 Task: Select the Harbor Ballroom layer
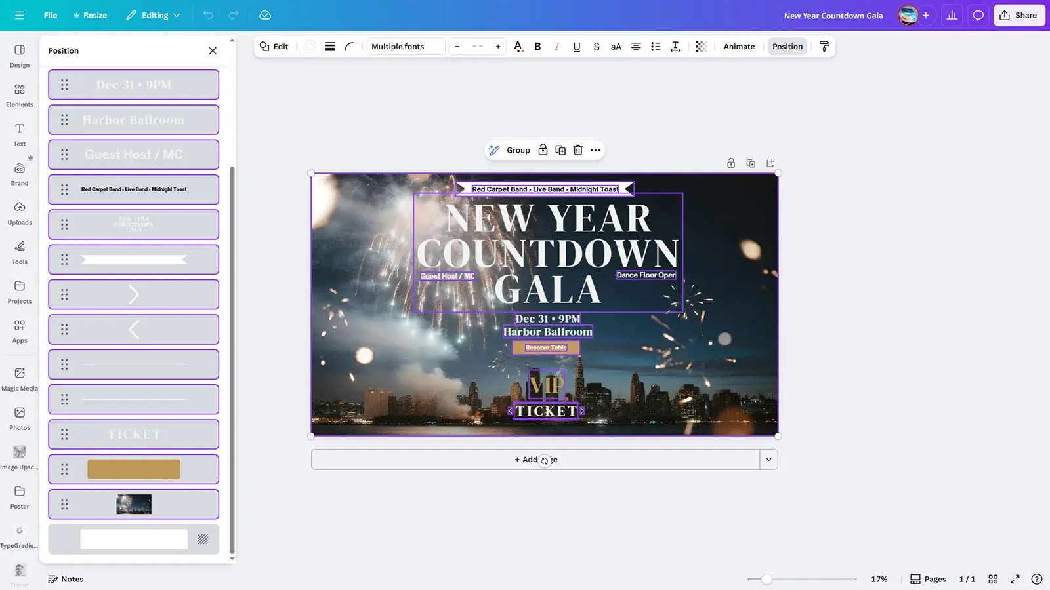pyautogui.click(x=134, y=120)
